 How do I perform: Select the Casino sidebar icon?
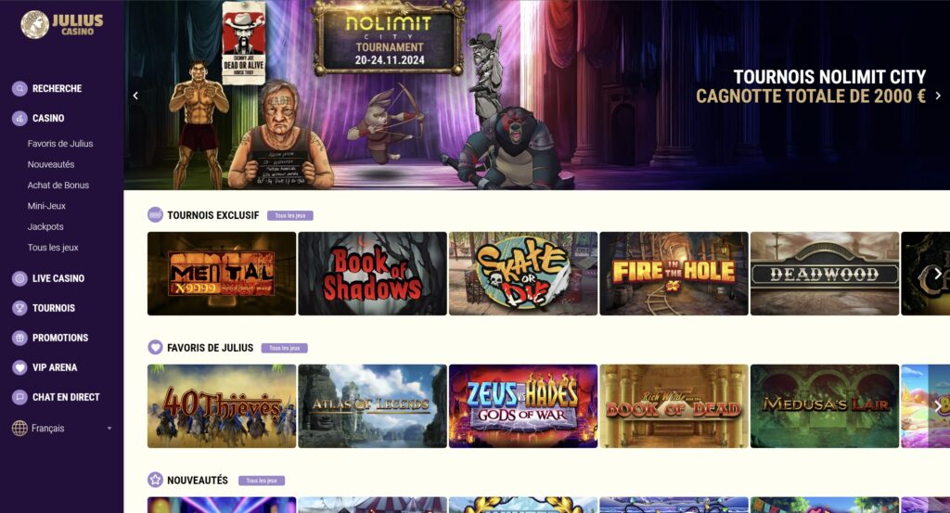pos(19,118)
